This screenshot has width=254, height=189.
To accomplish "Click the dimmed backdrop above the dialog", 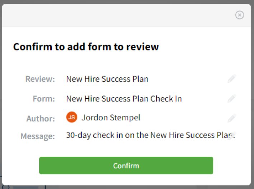I will pyautogui.click(x=127, y=2).
